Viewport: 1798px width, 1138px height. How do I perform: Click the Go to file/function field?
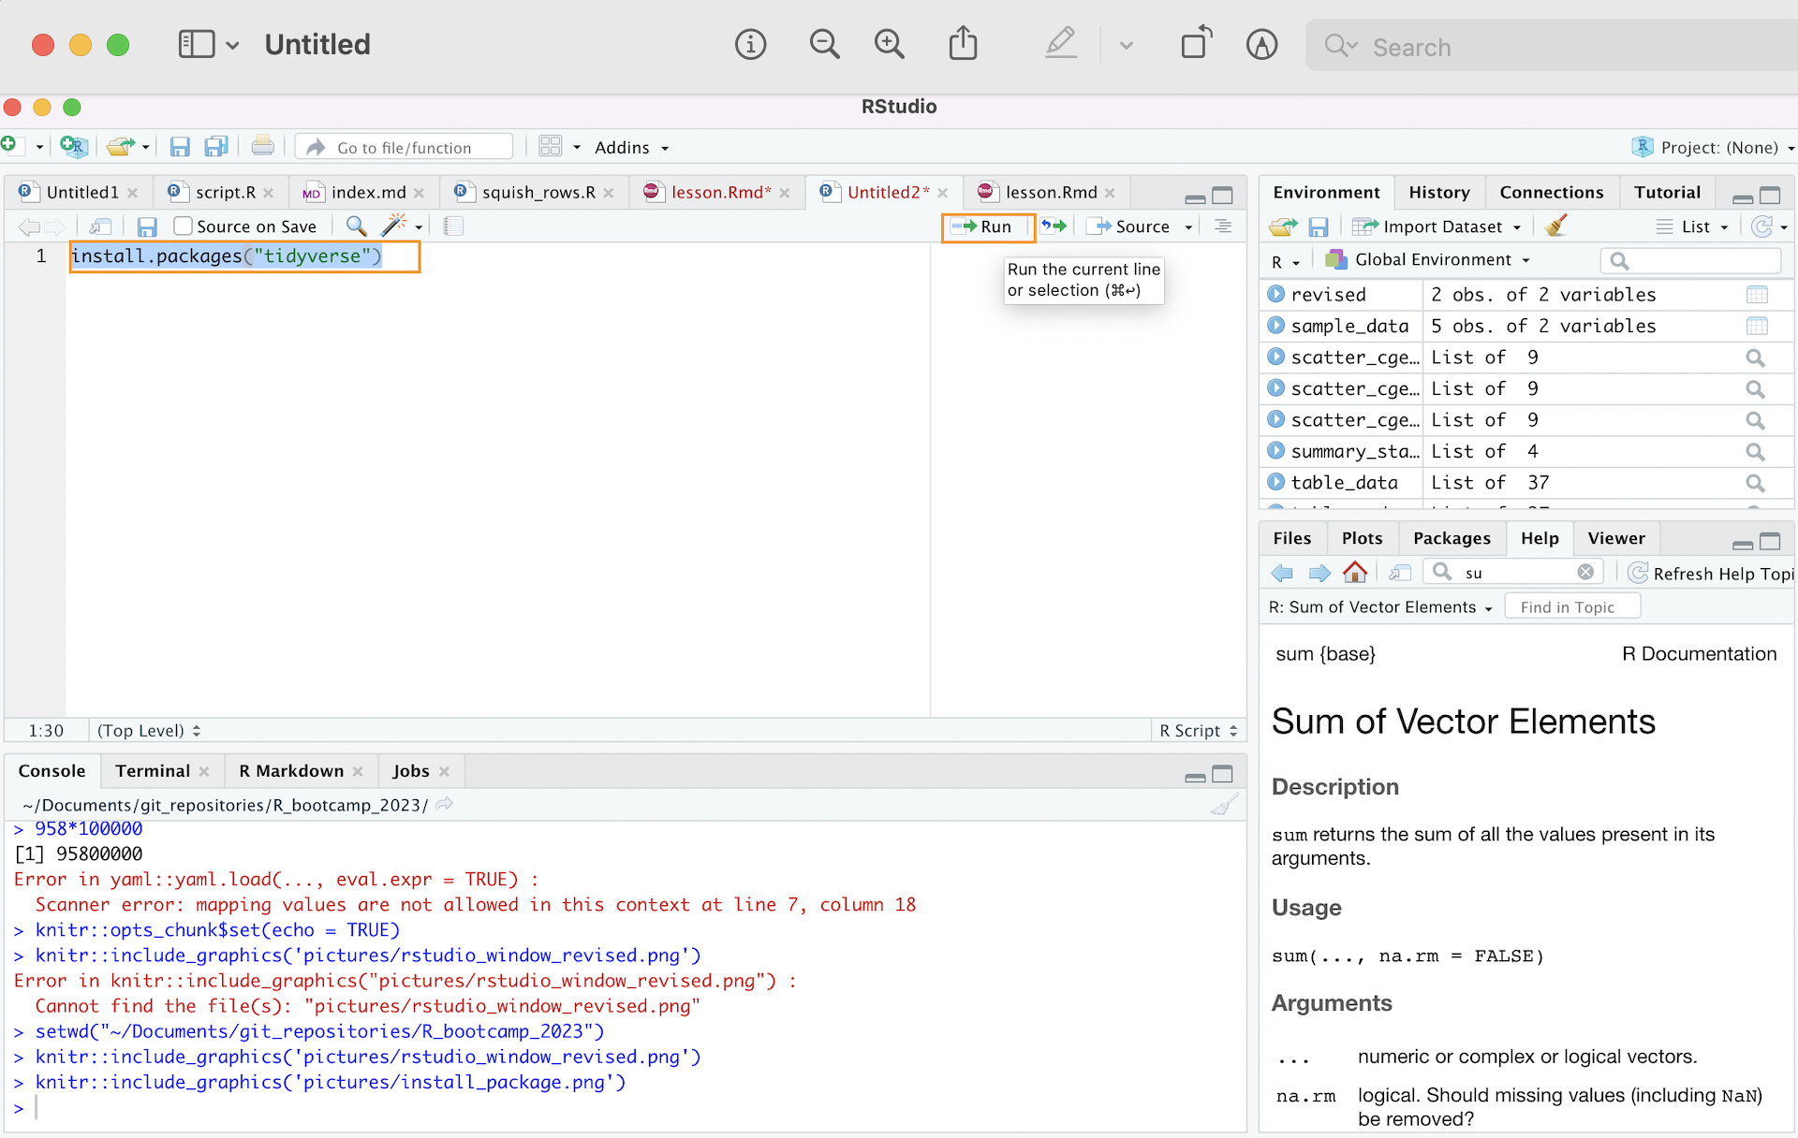pyautogui.click(x=405, y=147)
